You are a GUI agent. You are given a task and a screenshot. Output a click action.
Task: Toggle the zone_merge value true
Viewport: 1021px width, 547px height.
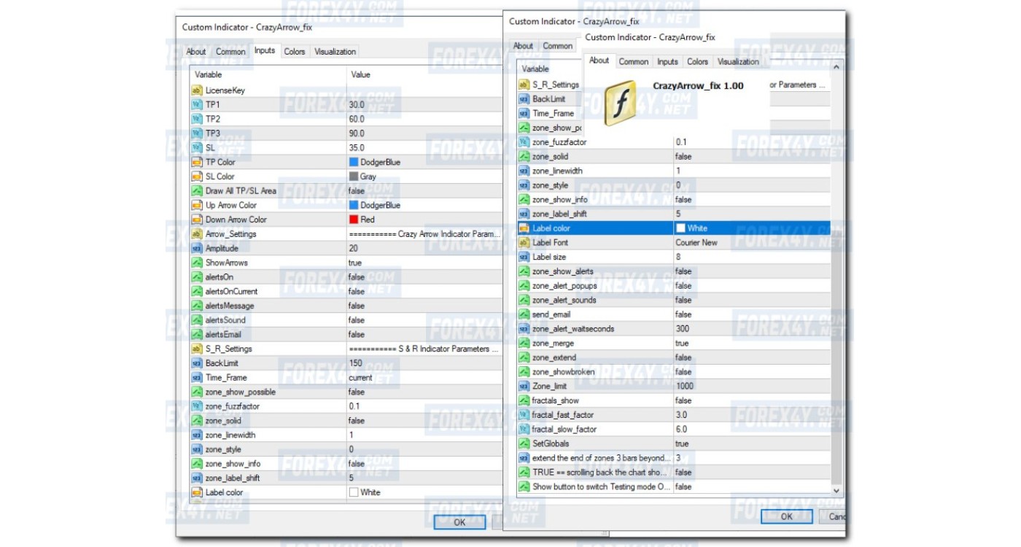tap(682, 343)
